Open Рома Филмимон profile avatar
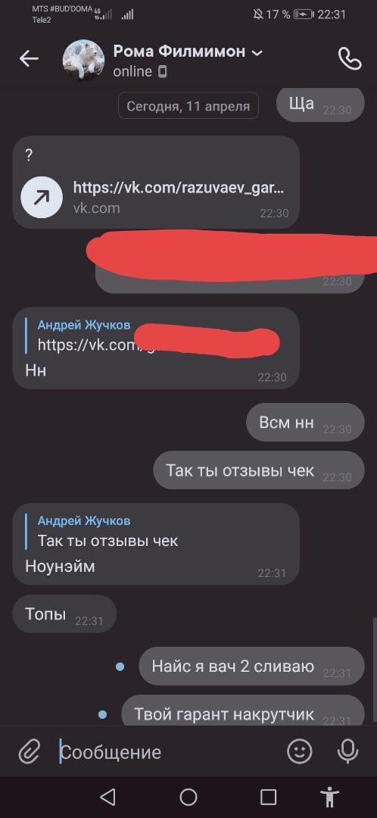Screen dimensions: 377x818 (x=83, y=60)
